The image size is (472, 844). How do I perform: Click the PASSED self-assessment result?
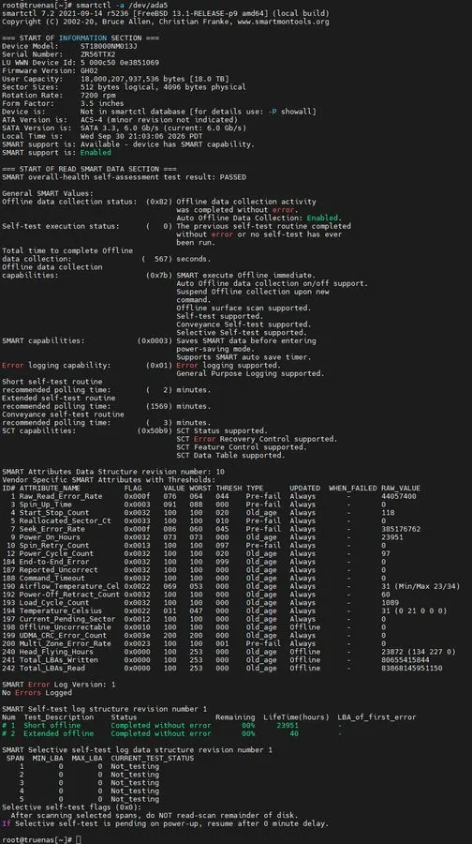(233, 177)
